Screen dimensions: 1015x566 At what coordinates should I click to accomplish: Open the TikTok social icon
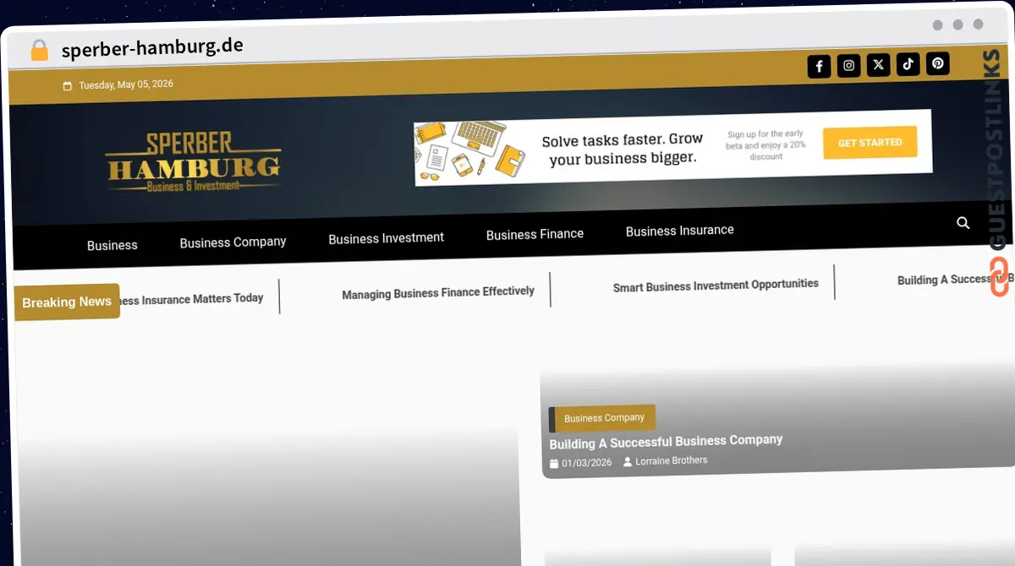[x=908, y=64]
